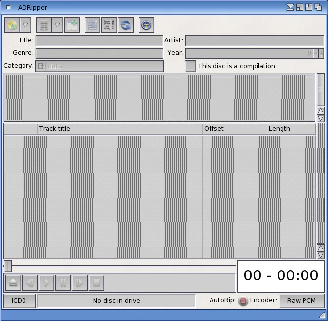328x321 pixels.
Task: Click the playback position slider knob
Action: 8,266
